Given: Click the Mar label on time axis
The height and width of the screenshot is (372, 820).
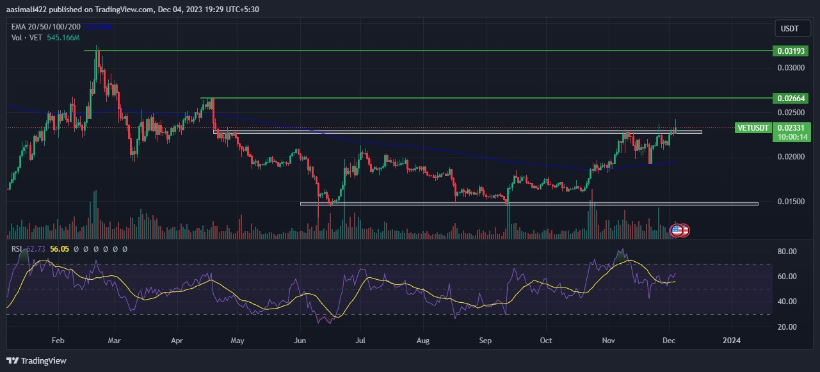Looking at the screenshot, I should coord(115,341).
